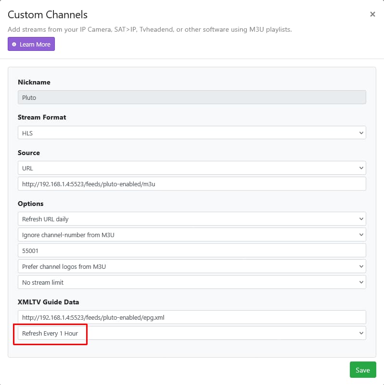
Task: Open the Source URL dropdown
Action: pyautogui.click(x=192, y=168)
